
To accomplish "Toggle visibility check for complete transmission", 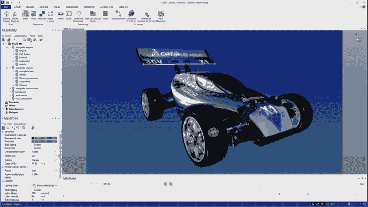I will (10, 89).
